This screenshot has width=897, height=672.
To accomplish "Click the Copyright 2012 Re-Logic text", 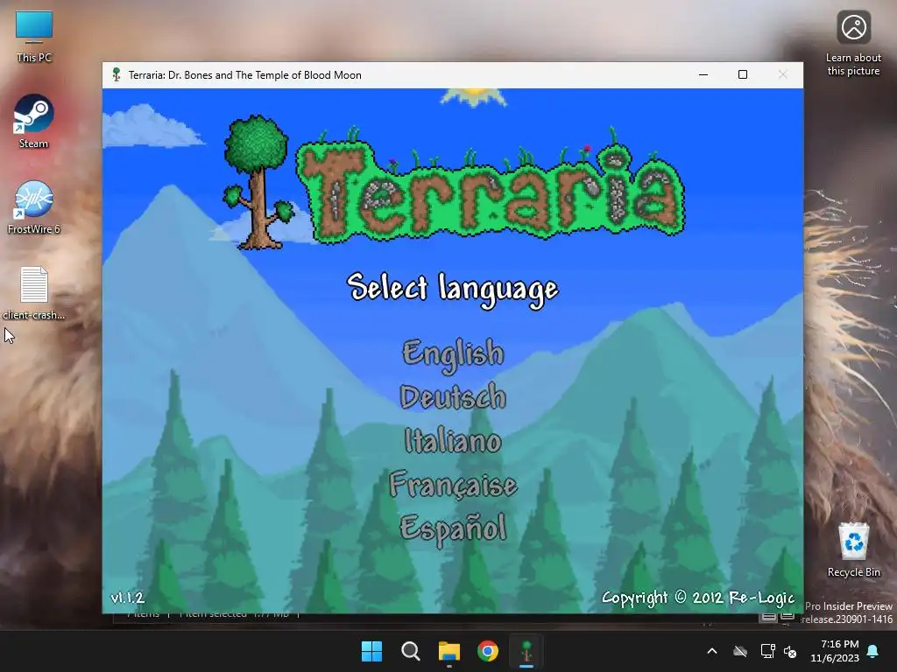I will (698, 598).
